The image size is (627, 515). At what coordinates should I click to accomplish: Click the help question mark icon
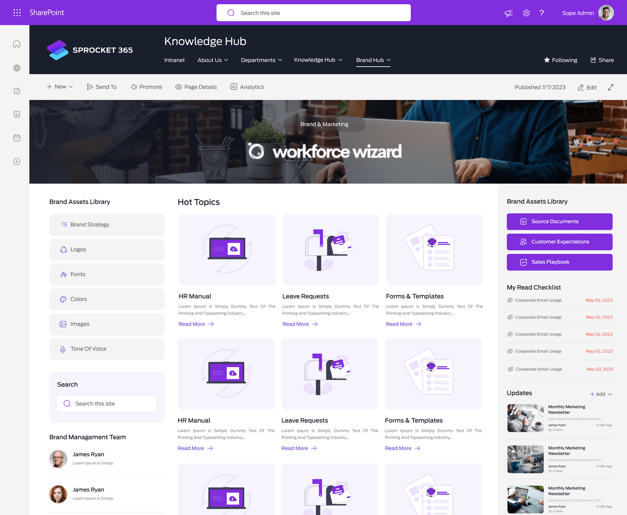pyautogui.click(x=542, y=13)
